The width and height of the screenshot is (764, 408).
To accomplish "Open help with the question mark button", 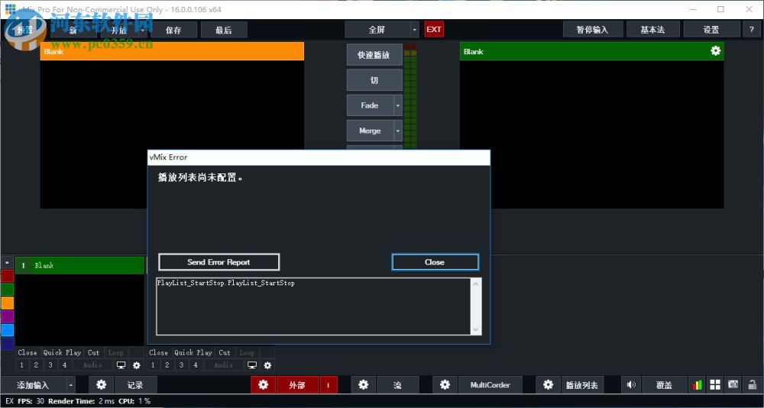I will tap(751, 30).
